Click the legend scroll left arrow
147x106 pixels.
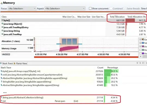click(x=141, y=56)
